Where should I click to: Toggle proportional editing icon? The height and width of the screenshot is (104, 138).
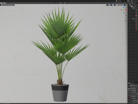pos(65,3)
